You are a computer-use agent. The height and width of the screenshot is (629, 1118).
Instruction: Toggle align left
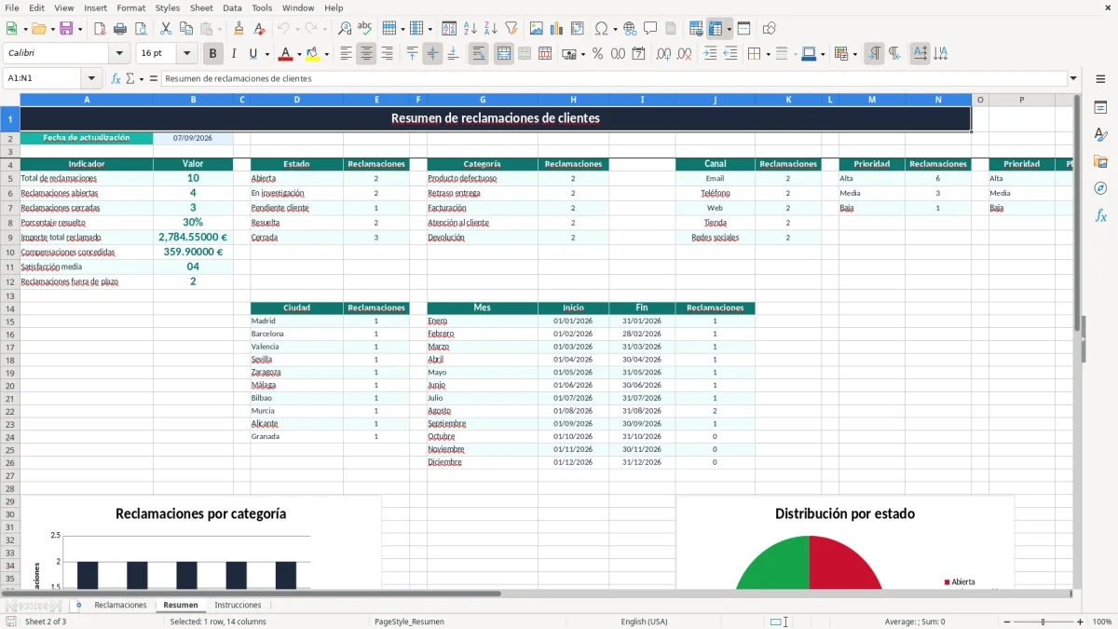[346, 54]
